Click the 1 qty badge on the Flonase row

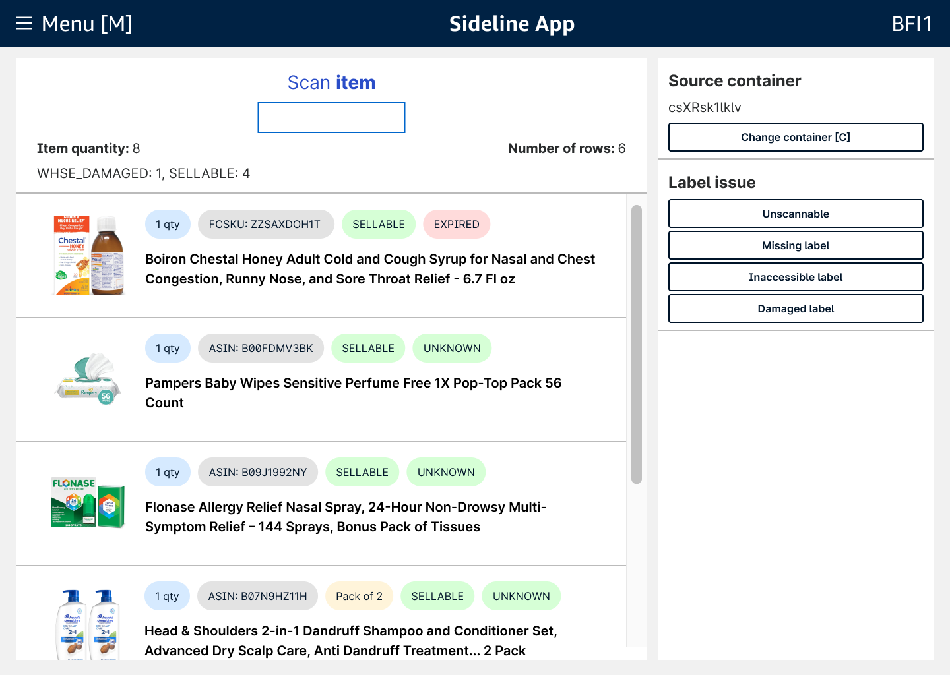point(168,472)
